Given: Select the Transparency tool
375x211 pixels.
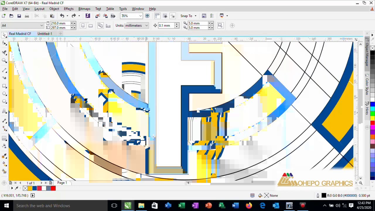Looking at the screenshot, I should point(4,146).
